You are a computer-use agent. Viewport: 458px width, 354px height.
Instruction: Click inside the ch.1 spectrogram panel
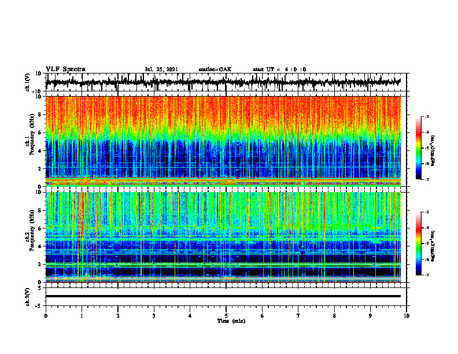pos(223,141)
